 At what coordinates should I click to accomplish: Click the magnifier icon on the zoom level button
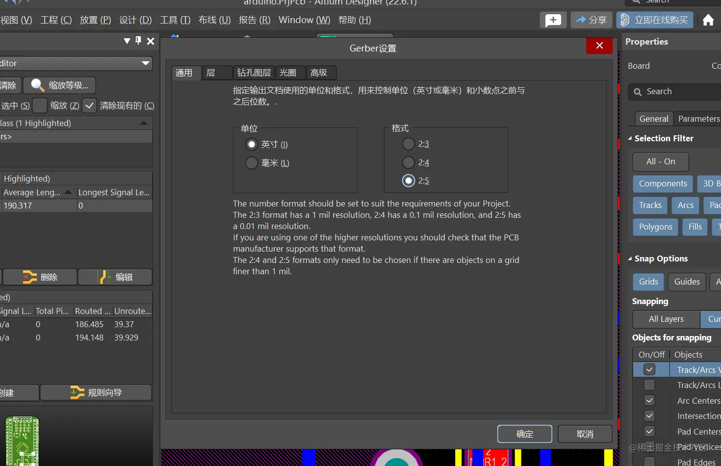37,85
